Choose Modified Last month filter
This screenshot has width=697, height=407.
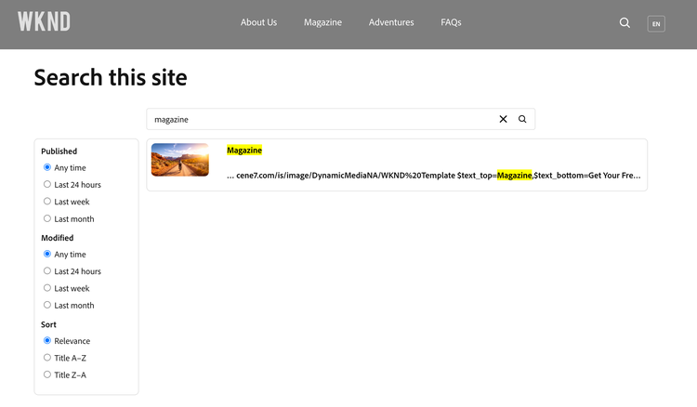pos(47,305)
